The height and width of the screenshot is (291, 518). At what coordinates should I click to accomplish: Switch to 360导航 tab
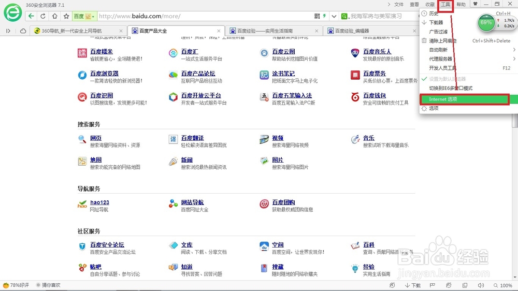pyautogui.click(x=78, y=31)
